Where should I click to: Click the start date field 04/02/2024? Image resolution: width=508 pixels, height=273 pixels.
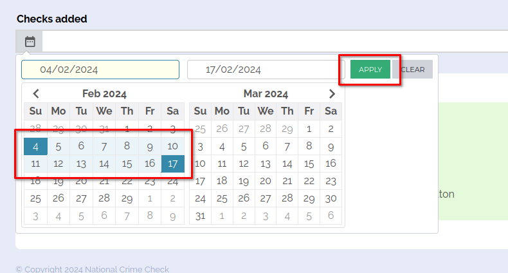[100, 70]
